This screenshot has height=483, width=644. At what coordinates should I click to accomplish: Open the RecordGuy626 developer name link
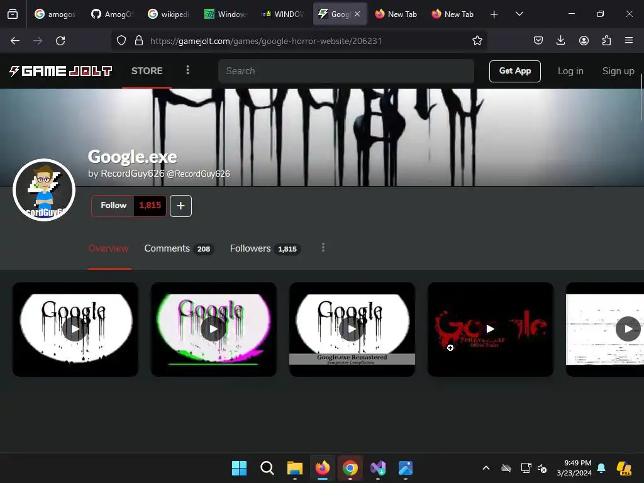[132, 174]
